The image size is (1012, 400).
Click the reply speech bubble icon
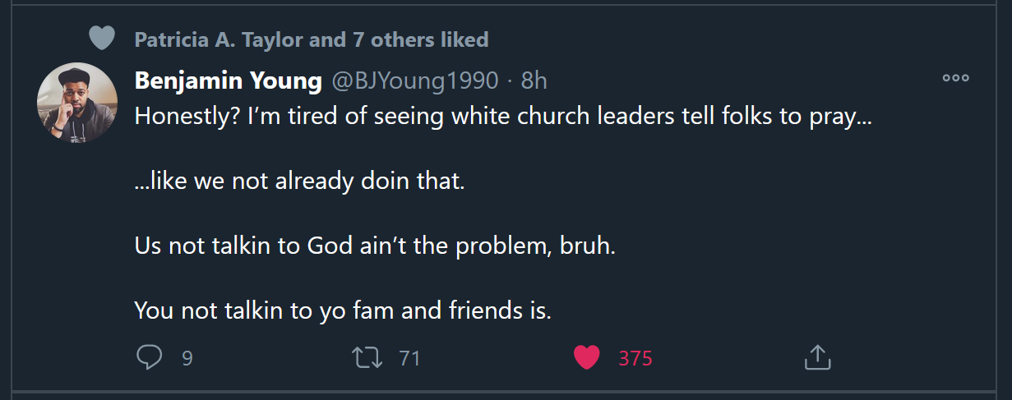pyautogui.click(x=149, y=357)
